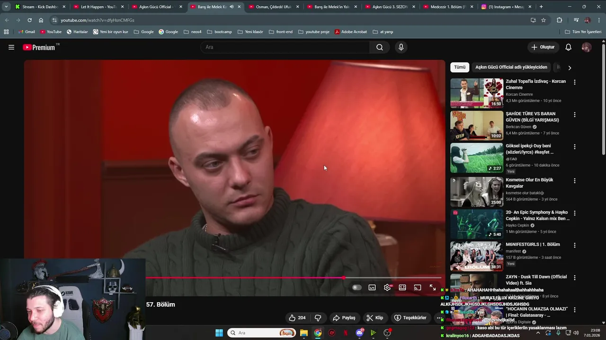
Task: Open File Explorer from the taskbar
Action: [303, 333]
